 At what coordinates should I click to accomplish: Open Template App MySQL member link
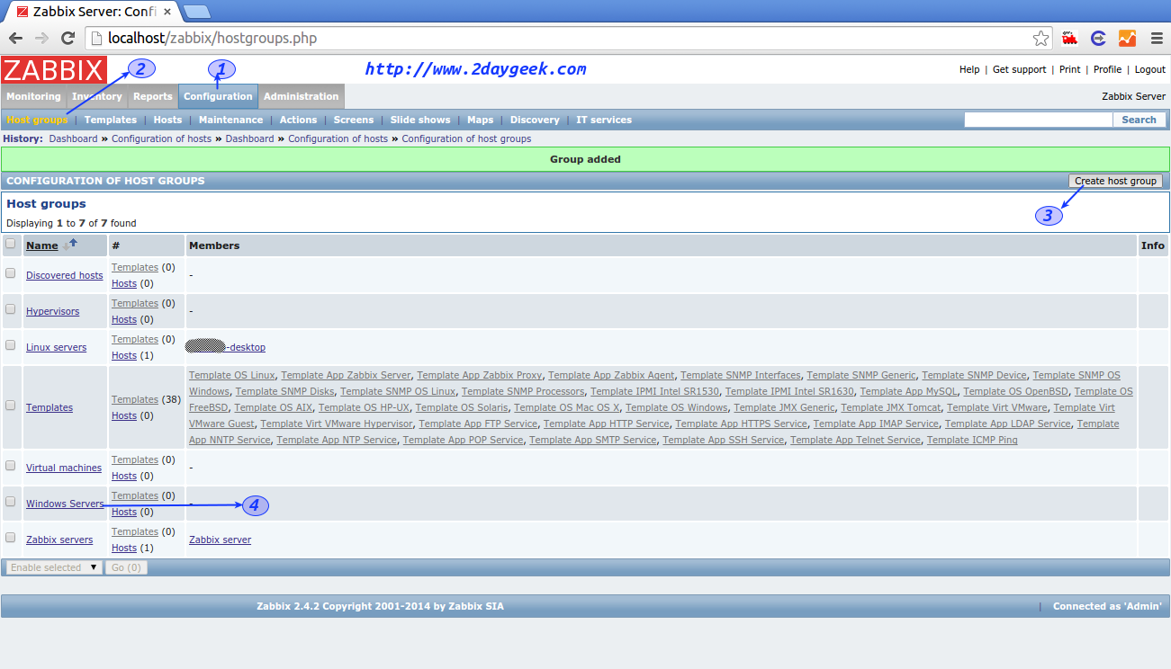point(908,391)
